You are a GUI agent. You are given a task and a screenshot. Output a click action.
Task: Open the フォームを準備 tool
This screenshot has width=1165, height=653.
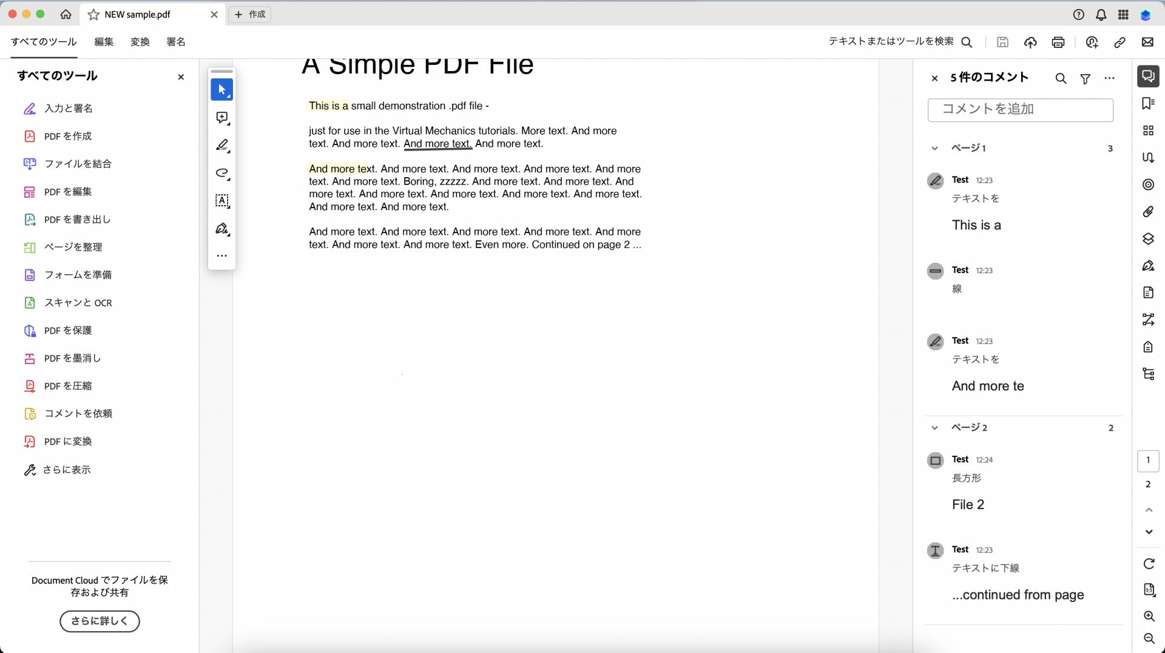[67, 275]
